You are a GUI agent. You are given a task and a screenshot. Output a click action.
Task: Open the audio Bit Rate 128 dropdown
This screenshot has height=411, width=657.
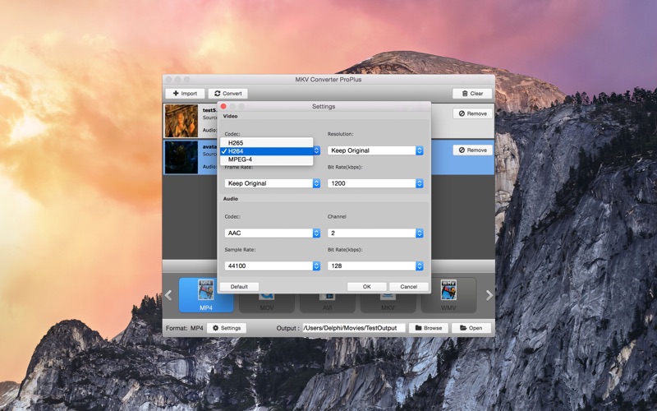point(375,266)
